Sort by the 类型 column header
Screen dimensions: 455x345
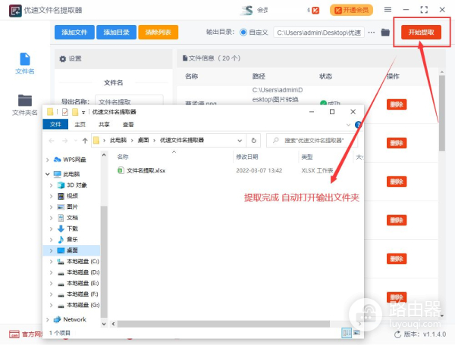click(x=307, y=157)
